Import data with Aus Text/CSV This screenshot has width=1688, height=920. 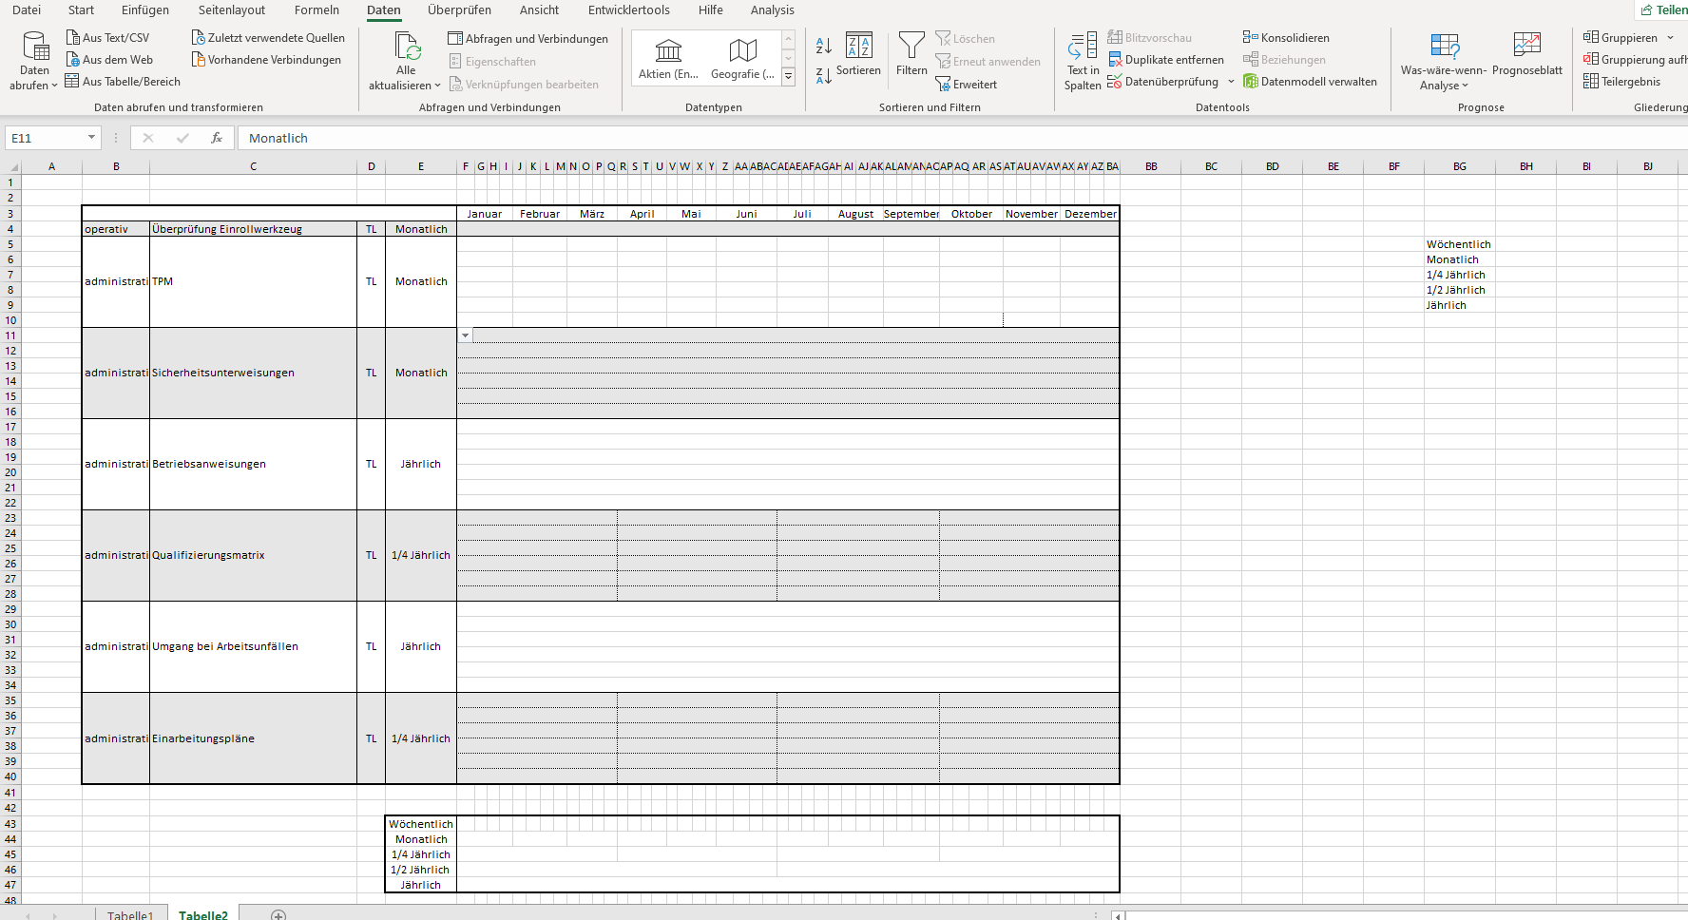[x=107, y=38]
